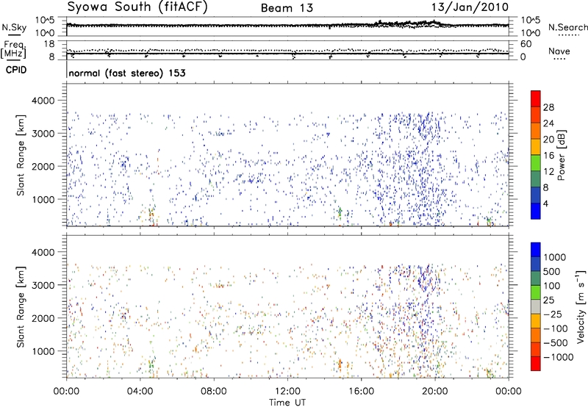Click the gray Velocity colorbar segment between 25 and -25
The width and height of the screenshot is (588, 407).
coord(536,306)
